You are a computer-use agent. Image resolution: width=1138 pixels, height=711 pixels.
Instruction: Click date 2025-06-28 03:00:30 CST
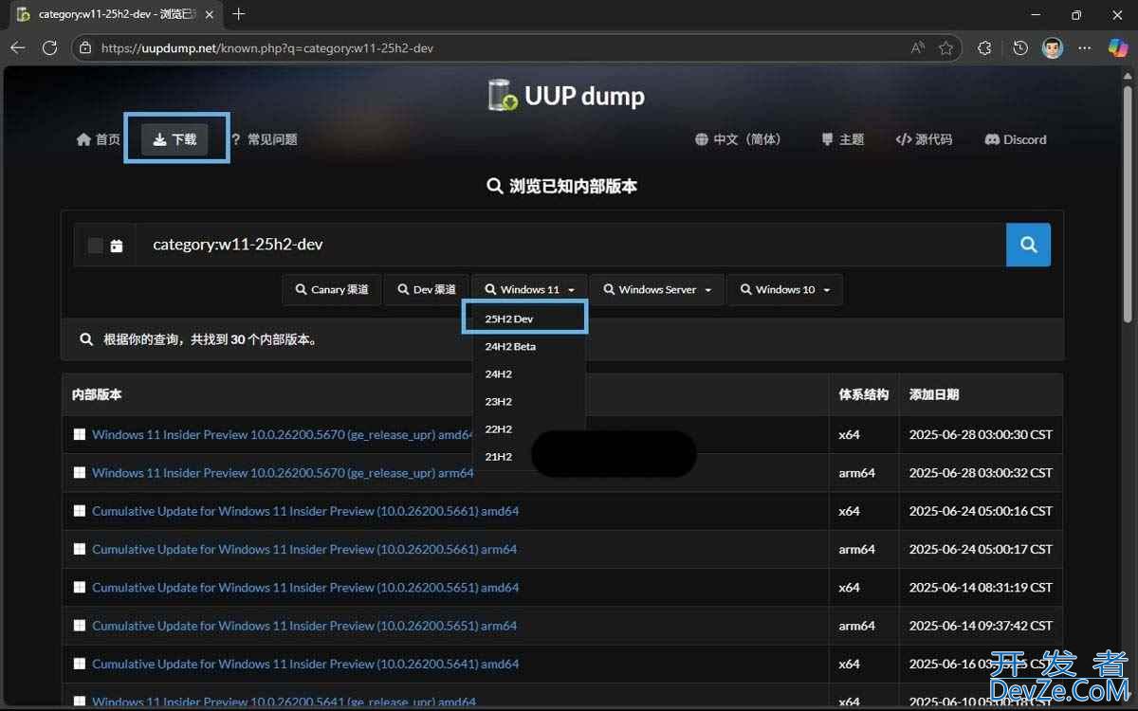[981, 434]
